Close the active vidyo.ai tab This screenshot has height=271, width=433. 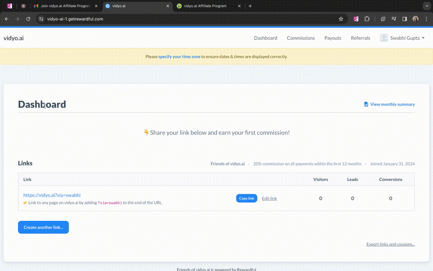tap(168, 6)
